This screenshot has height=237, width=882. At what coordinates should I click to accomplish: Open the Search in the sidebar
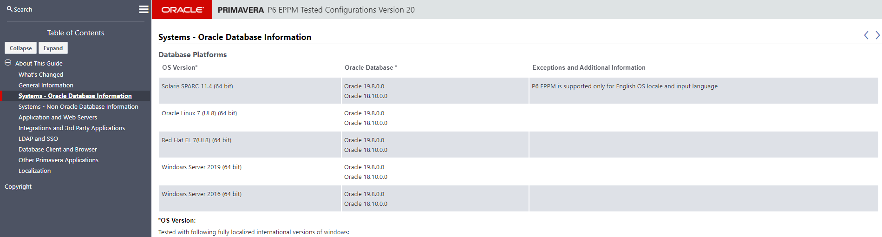point(20,9)
